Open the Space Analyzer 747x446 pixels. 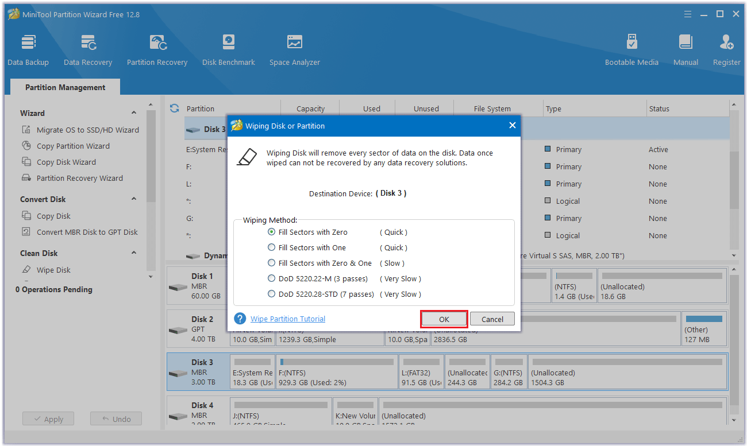(x=295, y=50)
